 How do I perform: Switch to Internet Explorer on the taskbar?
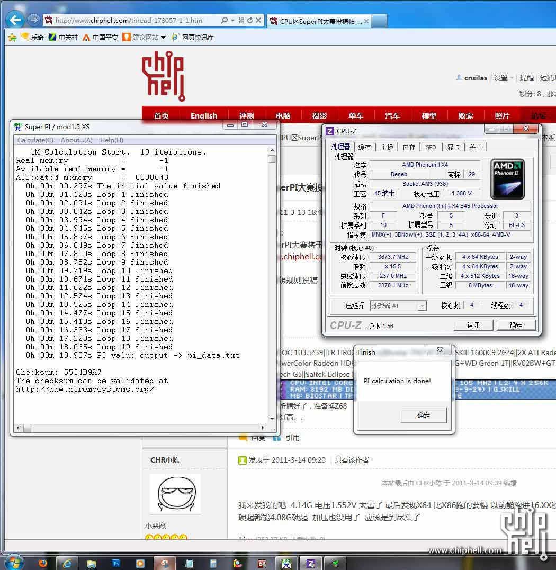(67, 563)
